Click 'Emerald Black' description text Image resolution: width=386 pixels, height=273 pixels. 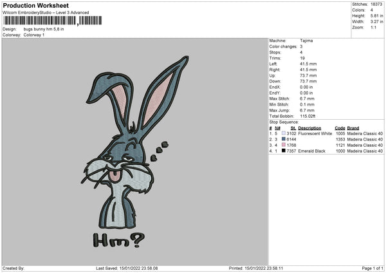click(311, 151)
